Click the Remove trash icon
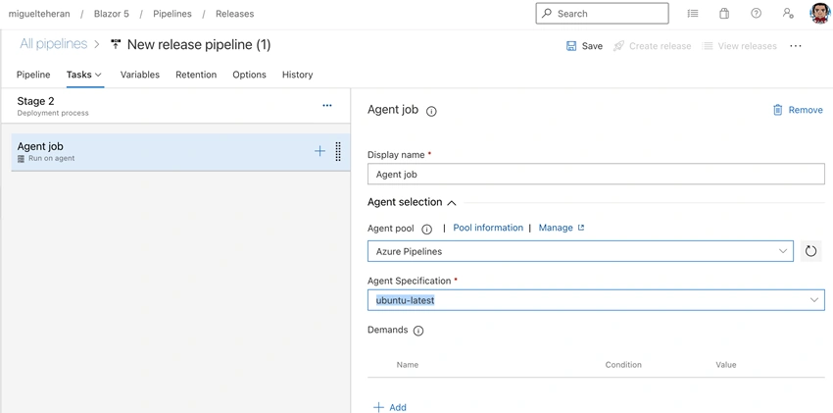 [x=778, y=110]
